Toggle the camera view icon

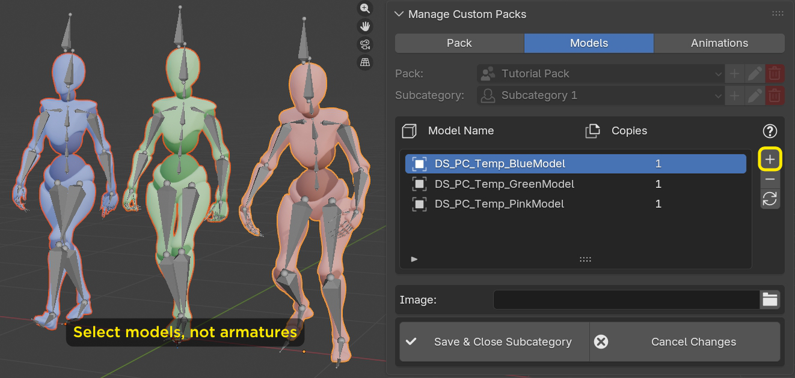365,44
